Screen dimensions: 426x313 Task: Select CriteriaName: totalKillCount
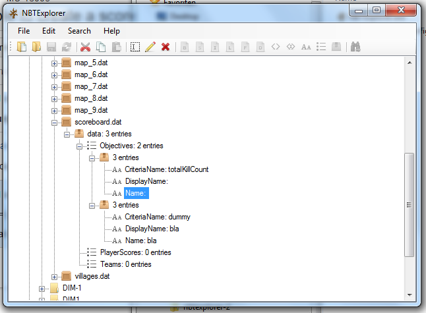[166, 169]
